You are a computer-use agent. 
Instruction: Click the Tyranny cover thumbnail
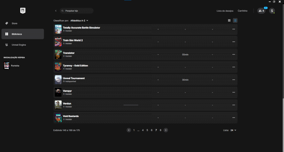coord(58,67)
